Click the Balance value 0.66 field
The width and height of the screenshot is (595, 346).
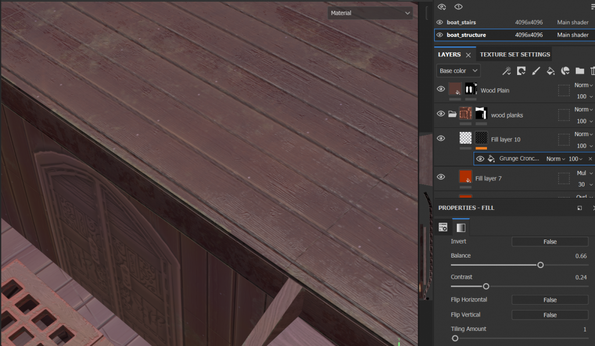point(581,256)
